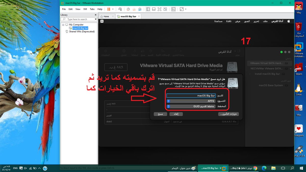Open the Linux desktop icon
306x172 pixels.
coord(299,89)
